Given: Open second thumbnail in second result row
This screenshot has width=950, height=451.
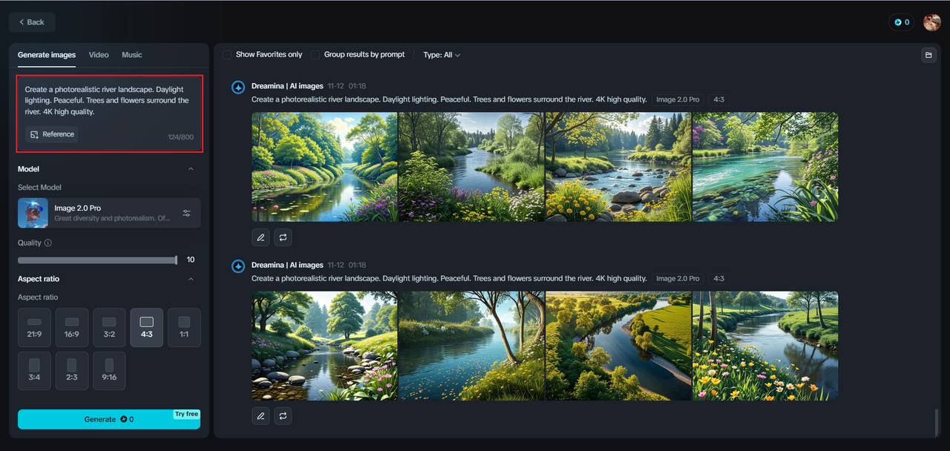Looking at the screenshot, I should coord(471,346).
